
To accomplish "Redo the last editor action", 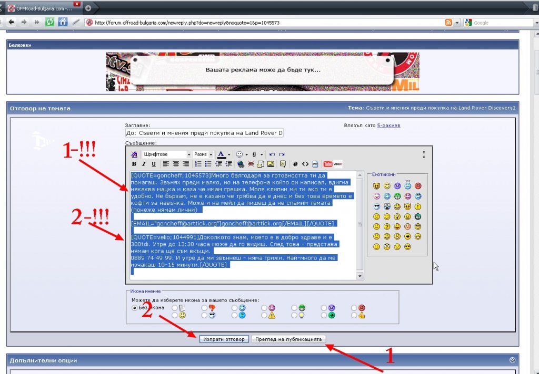I will (282, 154).
